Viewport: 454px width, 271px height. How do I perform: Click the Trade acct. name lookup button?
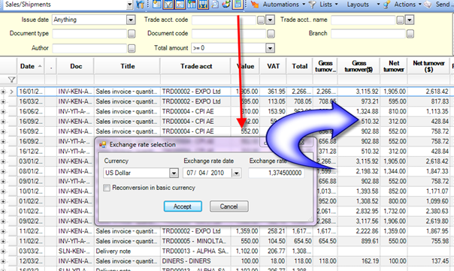400,20
